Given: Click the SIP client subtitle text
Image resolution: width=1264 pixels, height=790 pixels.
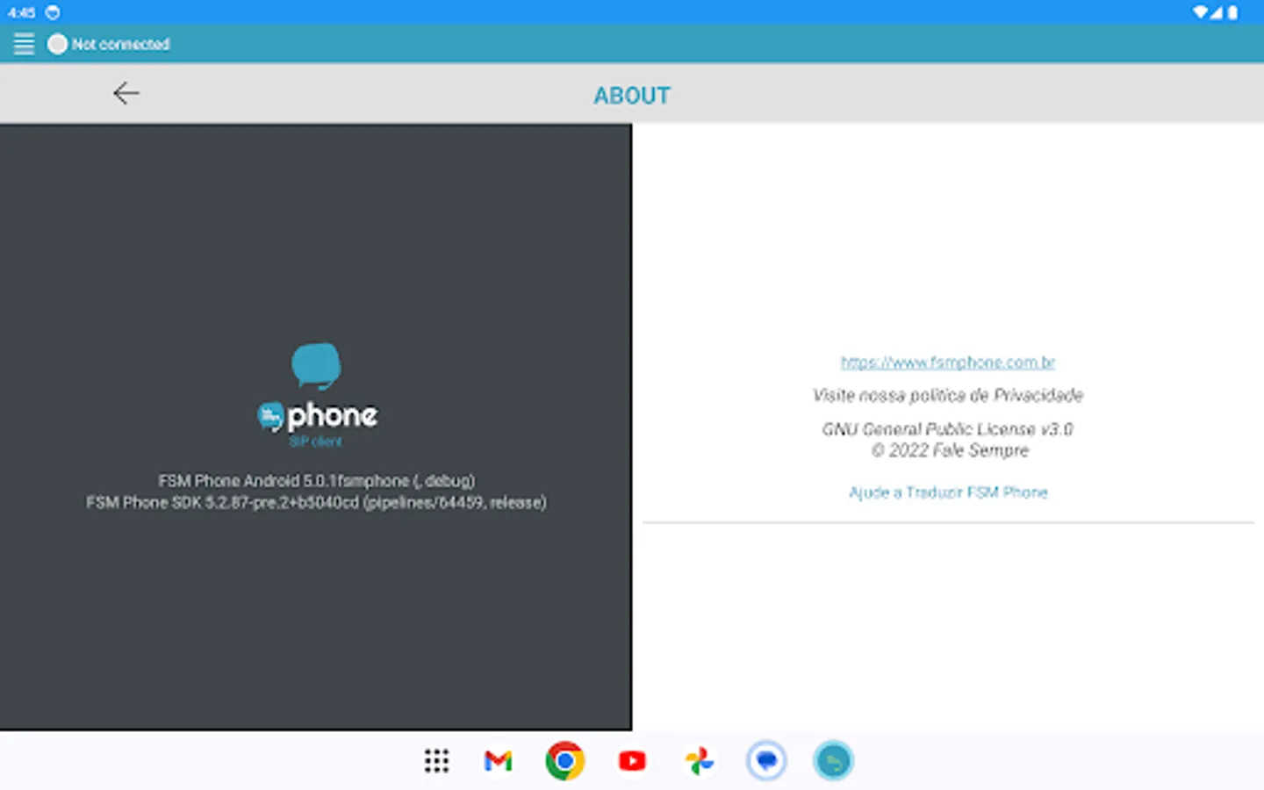Looking at the screenshot, I should [x=316, y=442].
